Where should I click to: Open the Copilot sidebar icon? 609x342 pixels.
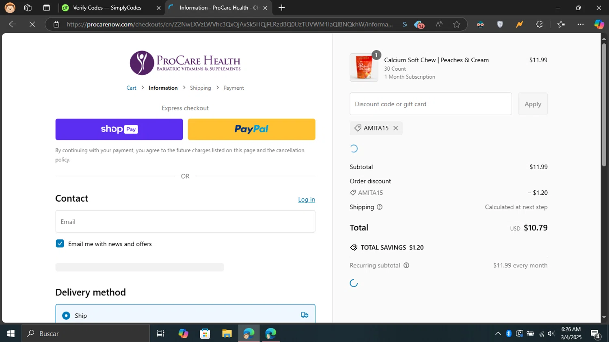[x=599, y=24]
